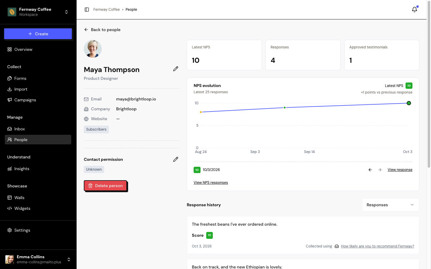Click the website globe icon
The image size is (431, 269).
(86, 119)
